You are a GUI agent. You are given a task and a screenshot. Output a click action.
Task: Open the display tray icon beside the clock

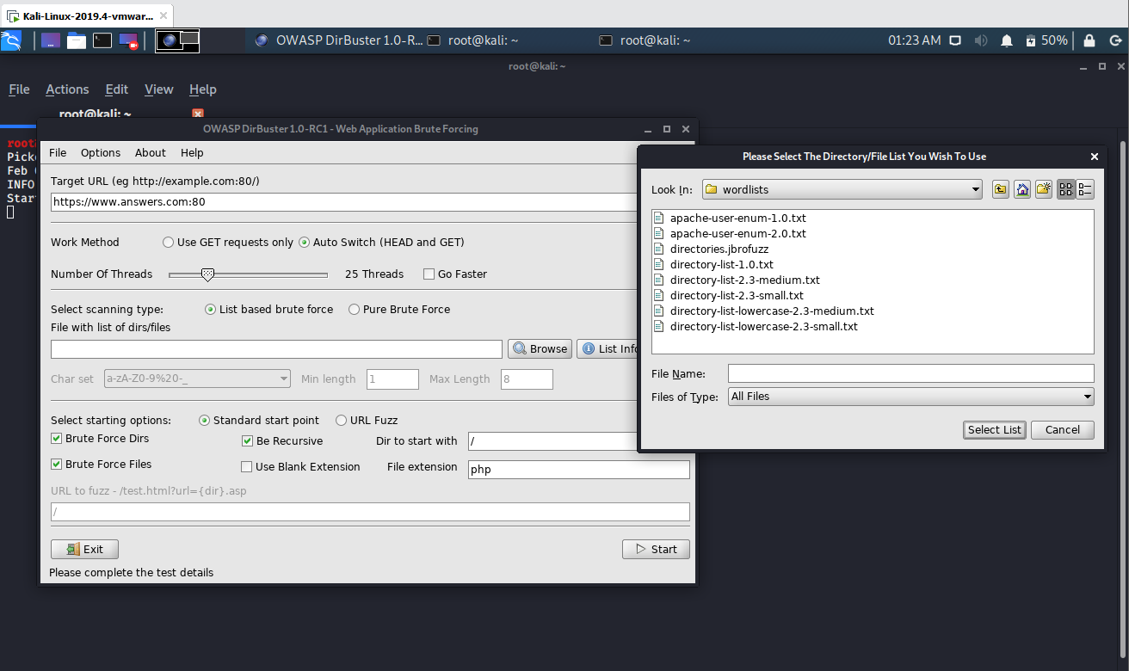point(955,40)
